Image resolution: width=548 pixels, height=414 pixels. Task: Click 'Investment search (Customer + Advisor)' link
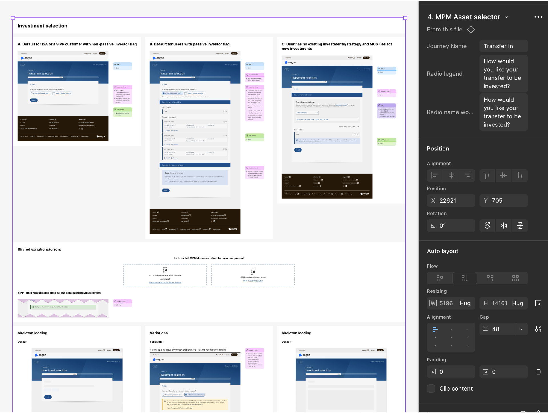(165, 282)
